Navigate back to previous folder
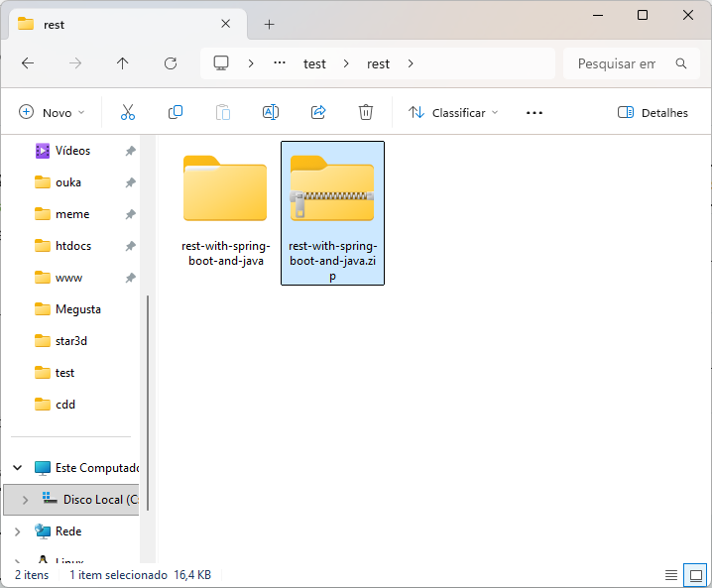 coord(28,63)
